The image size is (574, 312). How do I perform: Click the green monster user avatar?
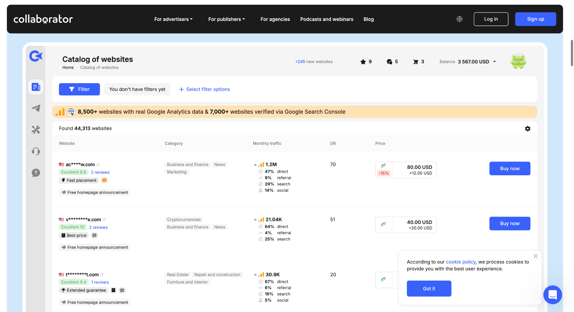(518, 61)
